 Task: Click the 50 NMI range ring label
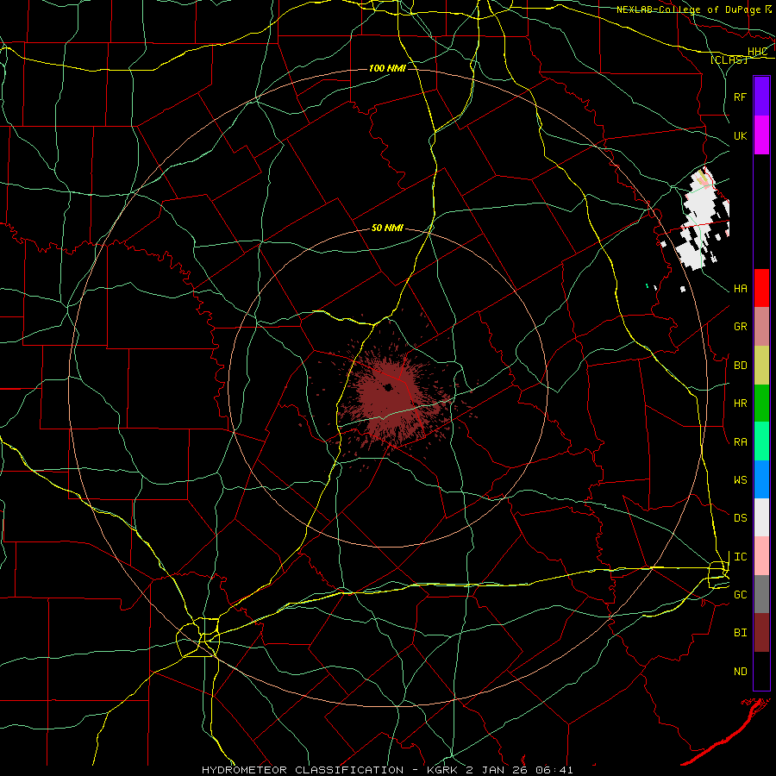[x=387, y=228]
